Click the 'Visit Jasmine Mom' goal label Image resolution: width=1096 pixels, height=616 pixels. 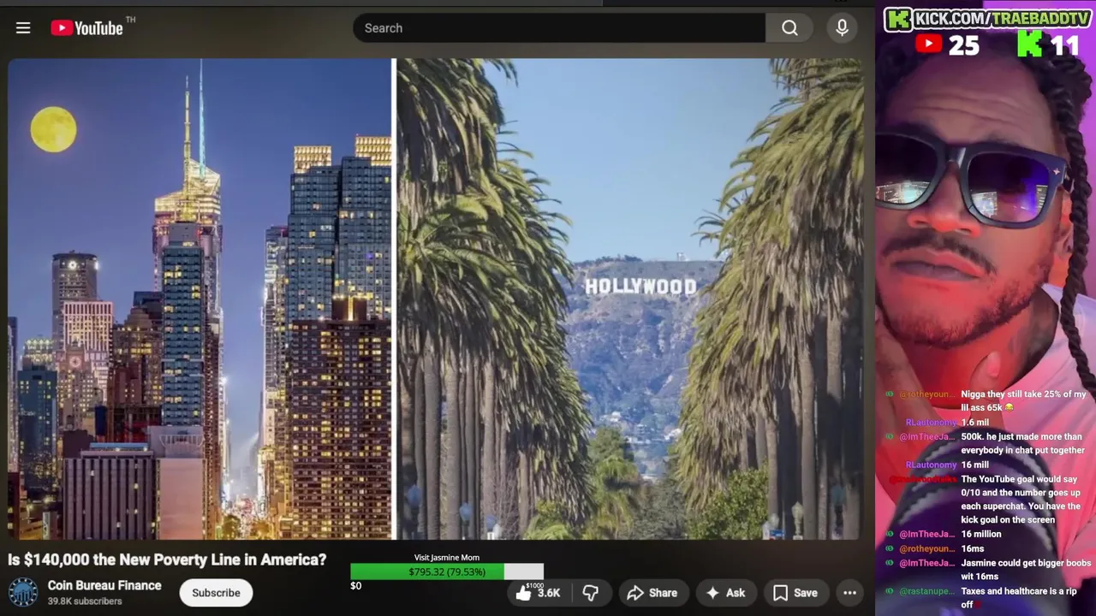tap(447, 558)
